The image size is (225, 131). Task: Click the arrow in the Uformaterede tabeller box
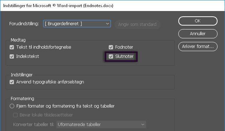(x=143, y=124)
